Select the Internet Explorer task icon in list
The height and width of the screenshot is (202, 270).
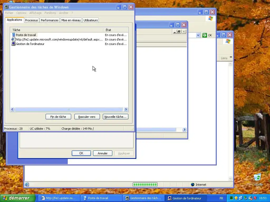click(x=13, y=39)
